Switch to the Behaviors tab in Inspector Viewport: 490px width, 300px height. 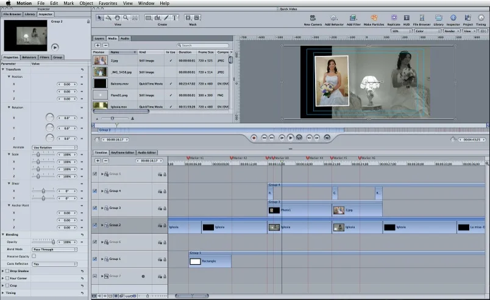point(29,57)
